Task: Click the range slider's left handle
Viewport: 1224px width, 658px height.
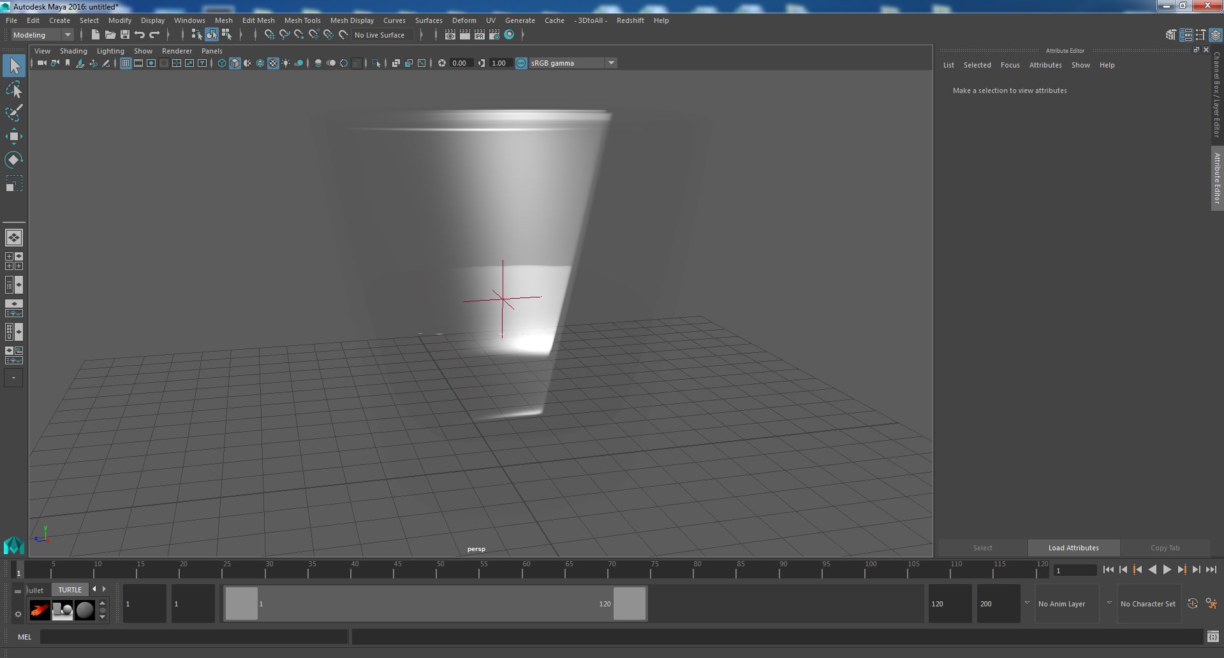Action: pyautogui.click(x=242, y=603)
